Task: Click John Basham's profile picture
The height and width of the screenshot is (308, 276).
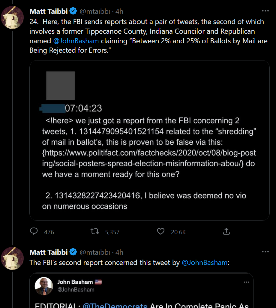Action: click(x=44, y=286)
